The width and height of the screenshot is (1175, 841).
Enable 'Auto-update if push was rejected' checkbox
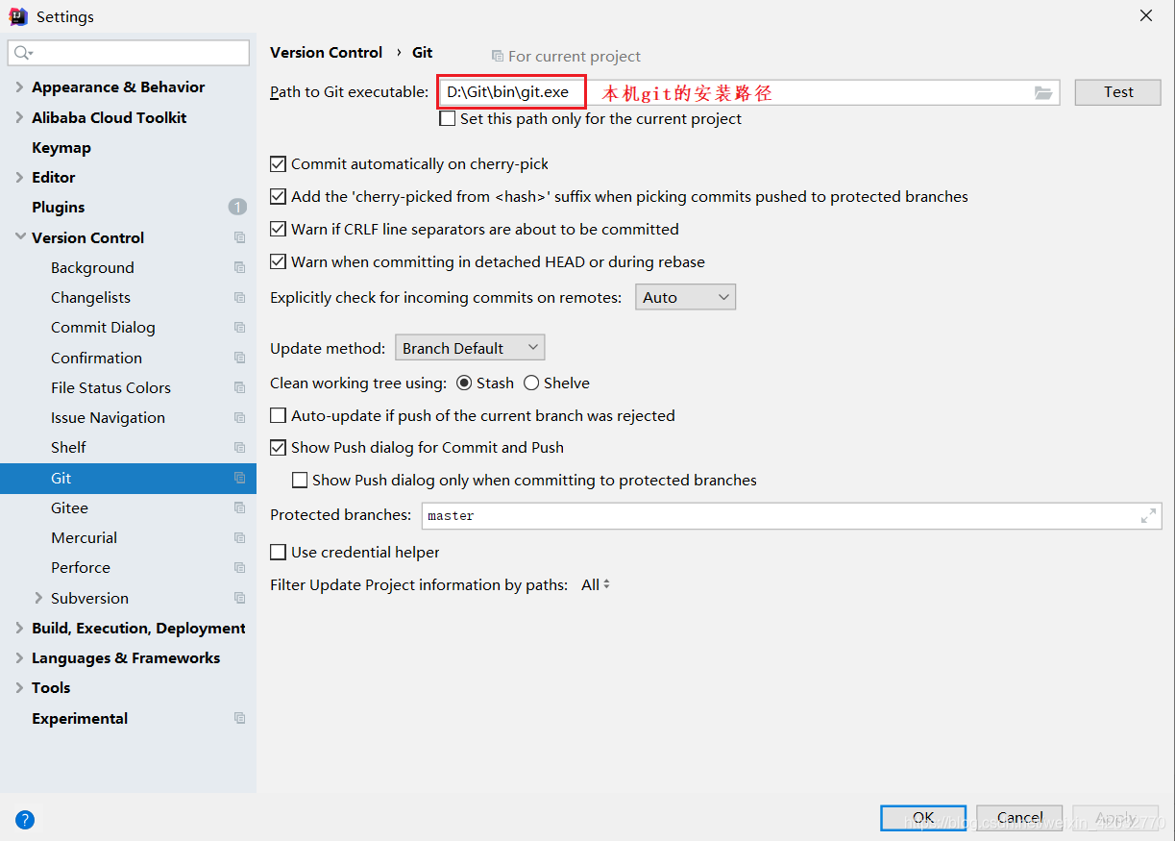pyautogui.click(x=279, y=416)
